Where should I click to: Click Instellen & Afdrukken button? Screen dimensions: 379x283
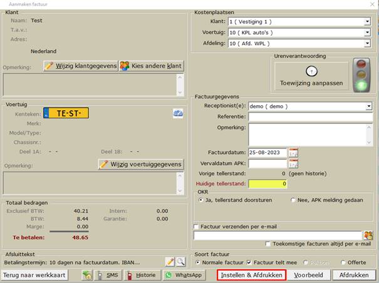[251, 275]
